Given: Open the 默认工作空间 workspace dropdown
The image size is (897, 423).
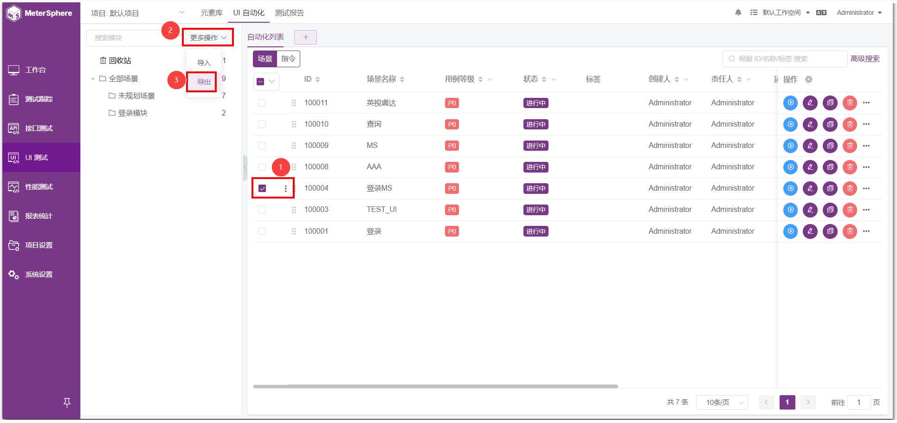Looking at the screenshot, I should coord(786,13).
